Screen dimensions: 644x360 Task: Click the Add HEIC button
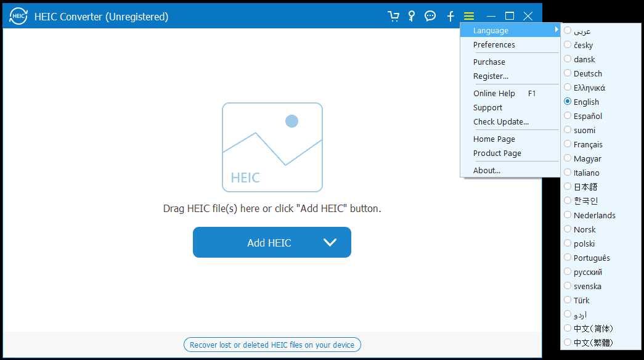coord(272,242)
